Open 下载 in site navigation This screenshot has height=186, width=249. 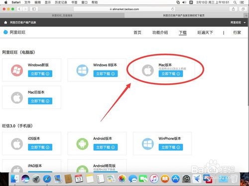click(183, 32)
